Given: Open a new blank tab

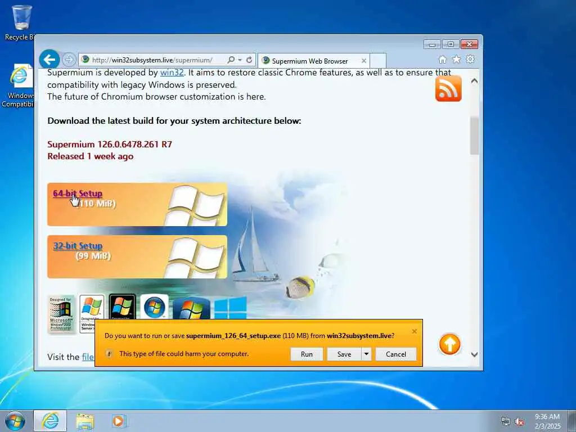Looking at the screenshot, I should [378, 61].
